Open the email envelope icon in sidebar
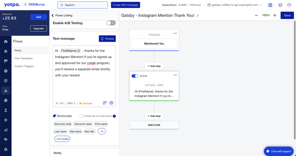 6,71
